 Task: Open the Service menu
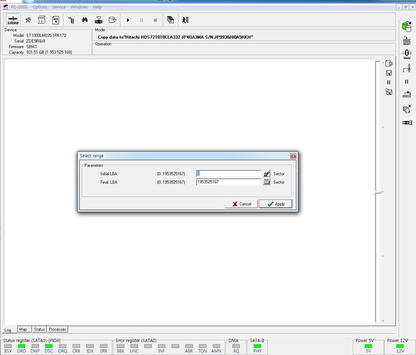[59, 7]
